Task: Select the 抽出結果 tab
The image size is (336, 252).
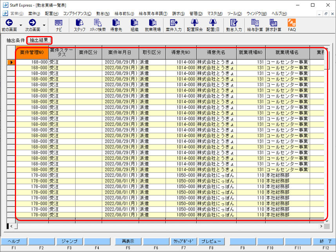Action: (x=39, y=40)
